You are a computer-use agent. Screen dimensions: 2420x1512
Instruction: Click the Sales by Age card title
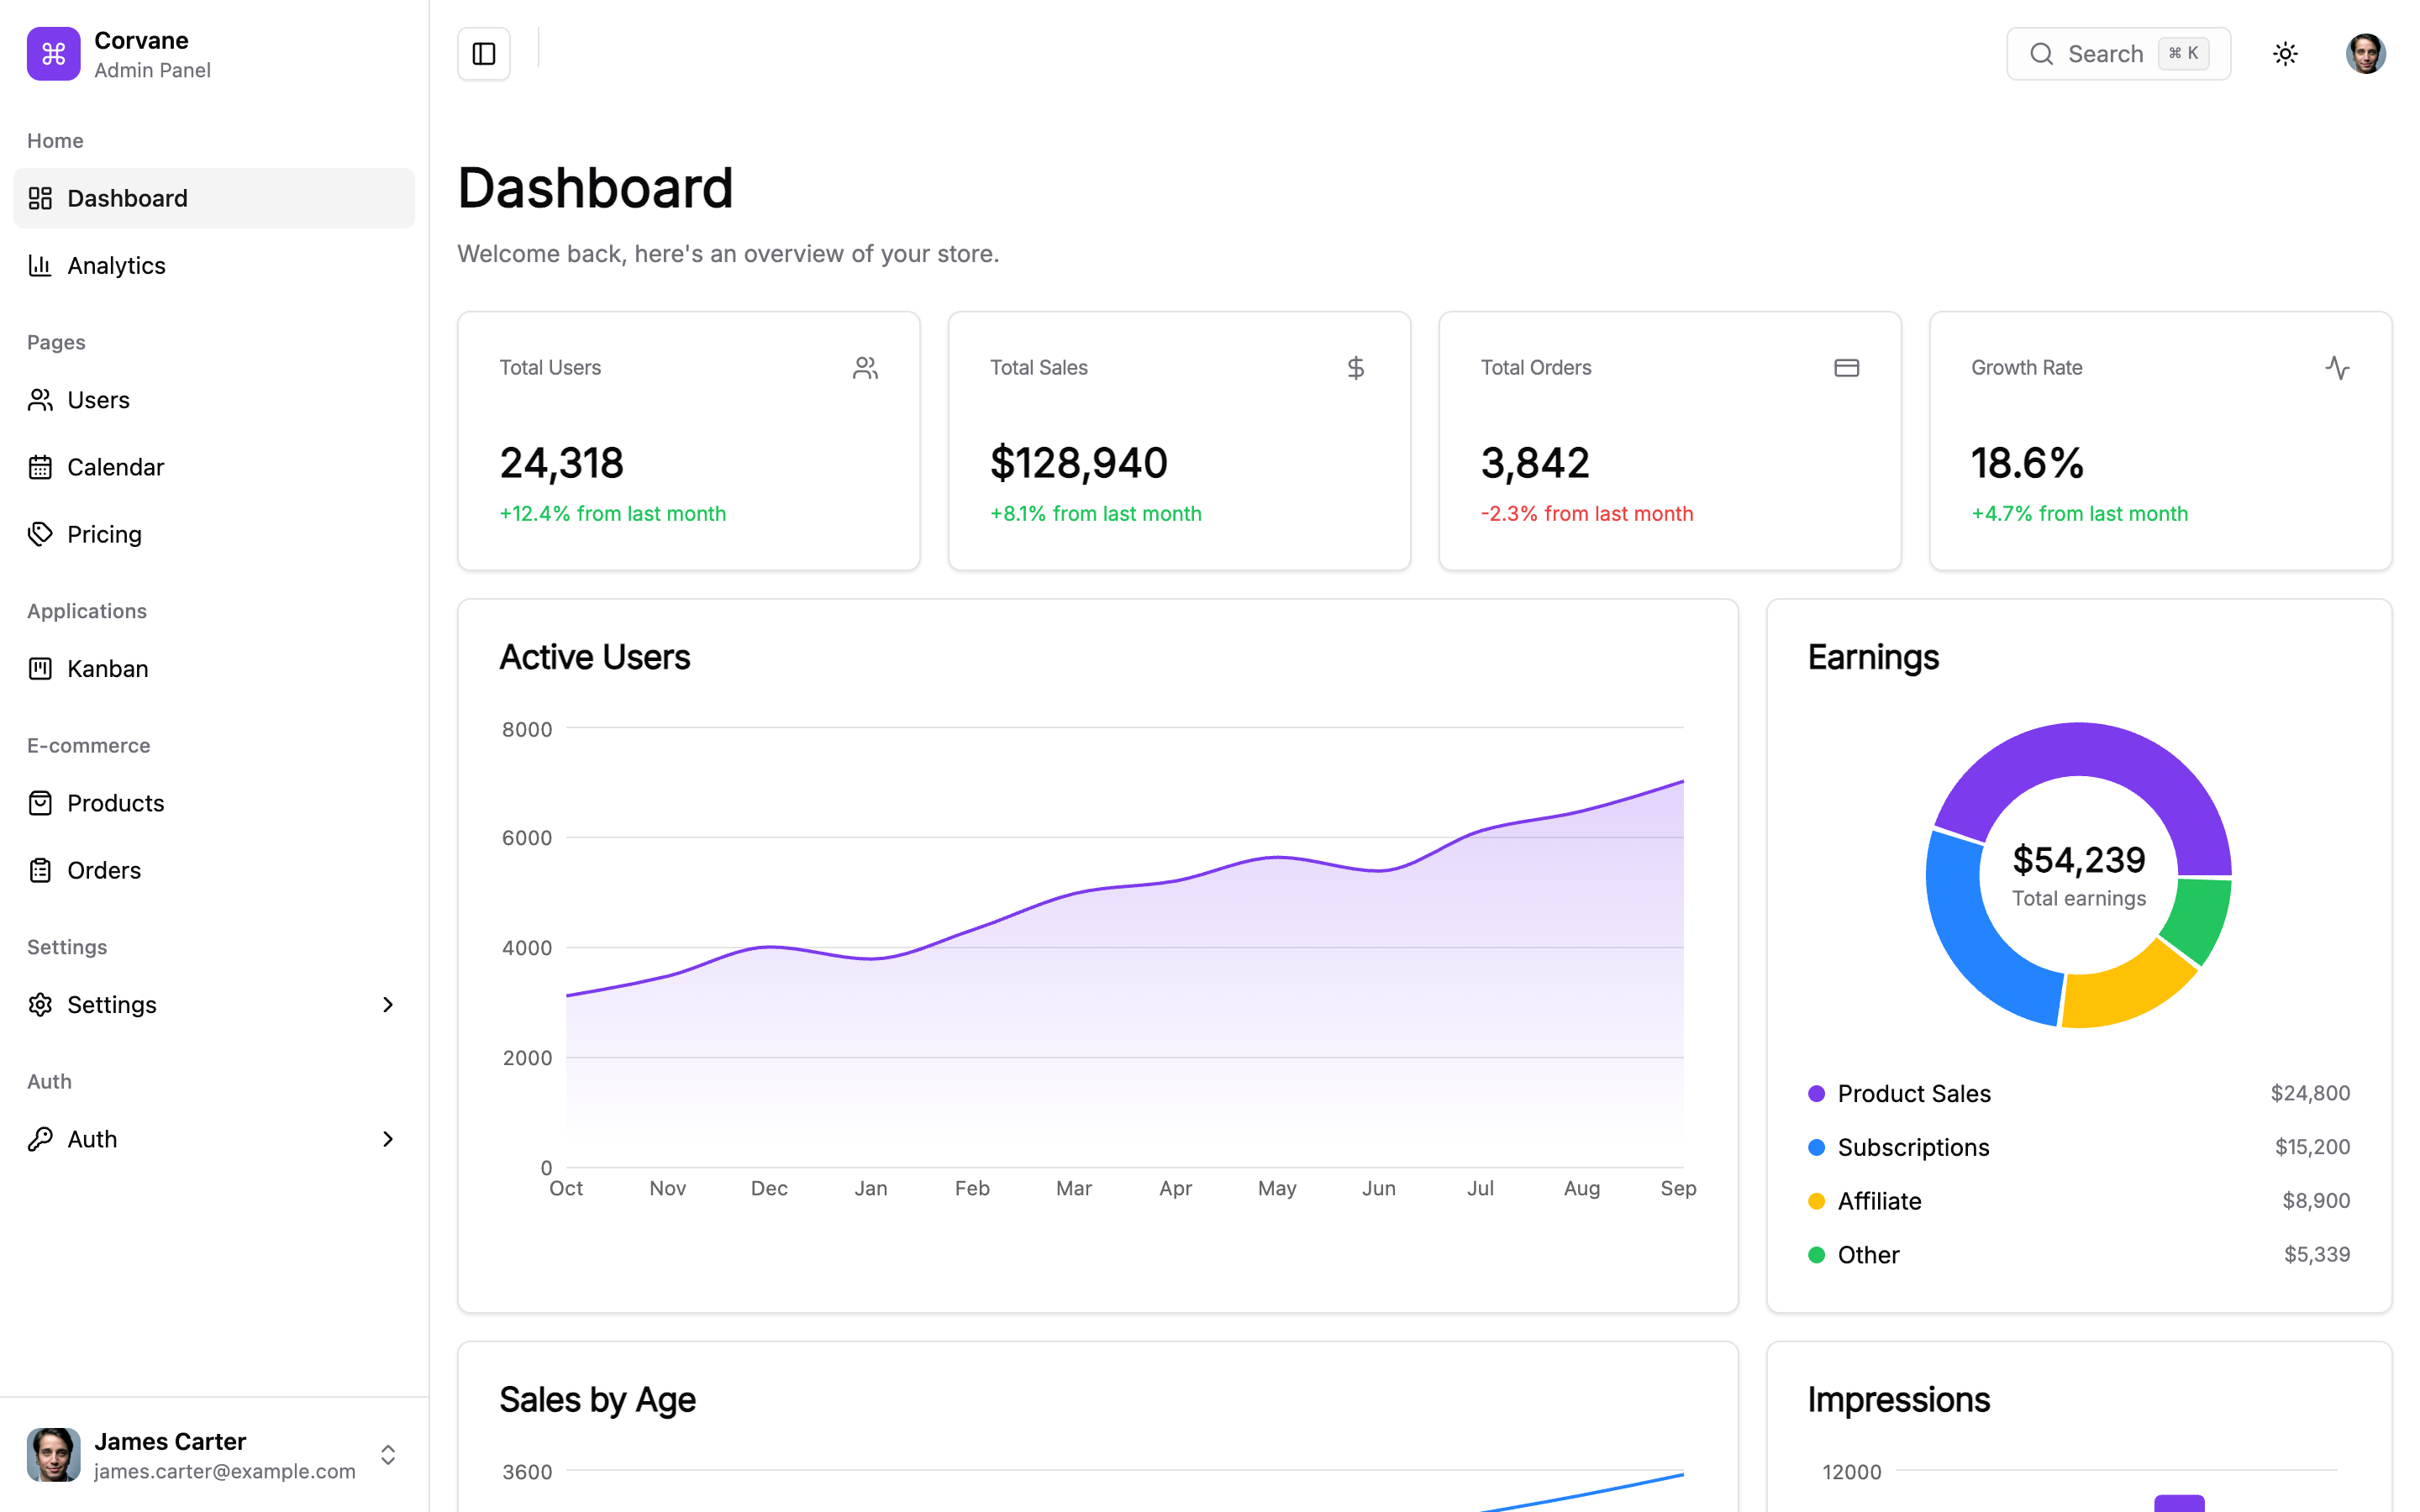pyautogui.click(x=597, y=1400)
